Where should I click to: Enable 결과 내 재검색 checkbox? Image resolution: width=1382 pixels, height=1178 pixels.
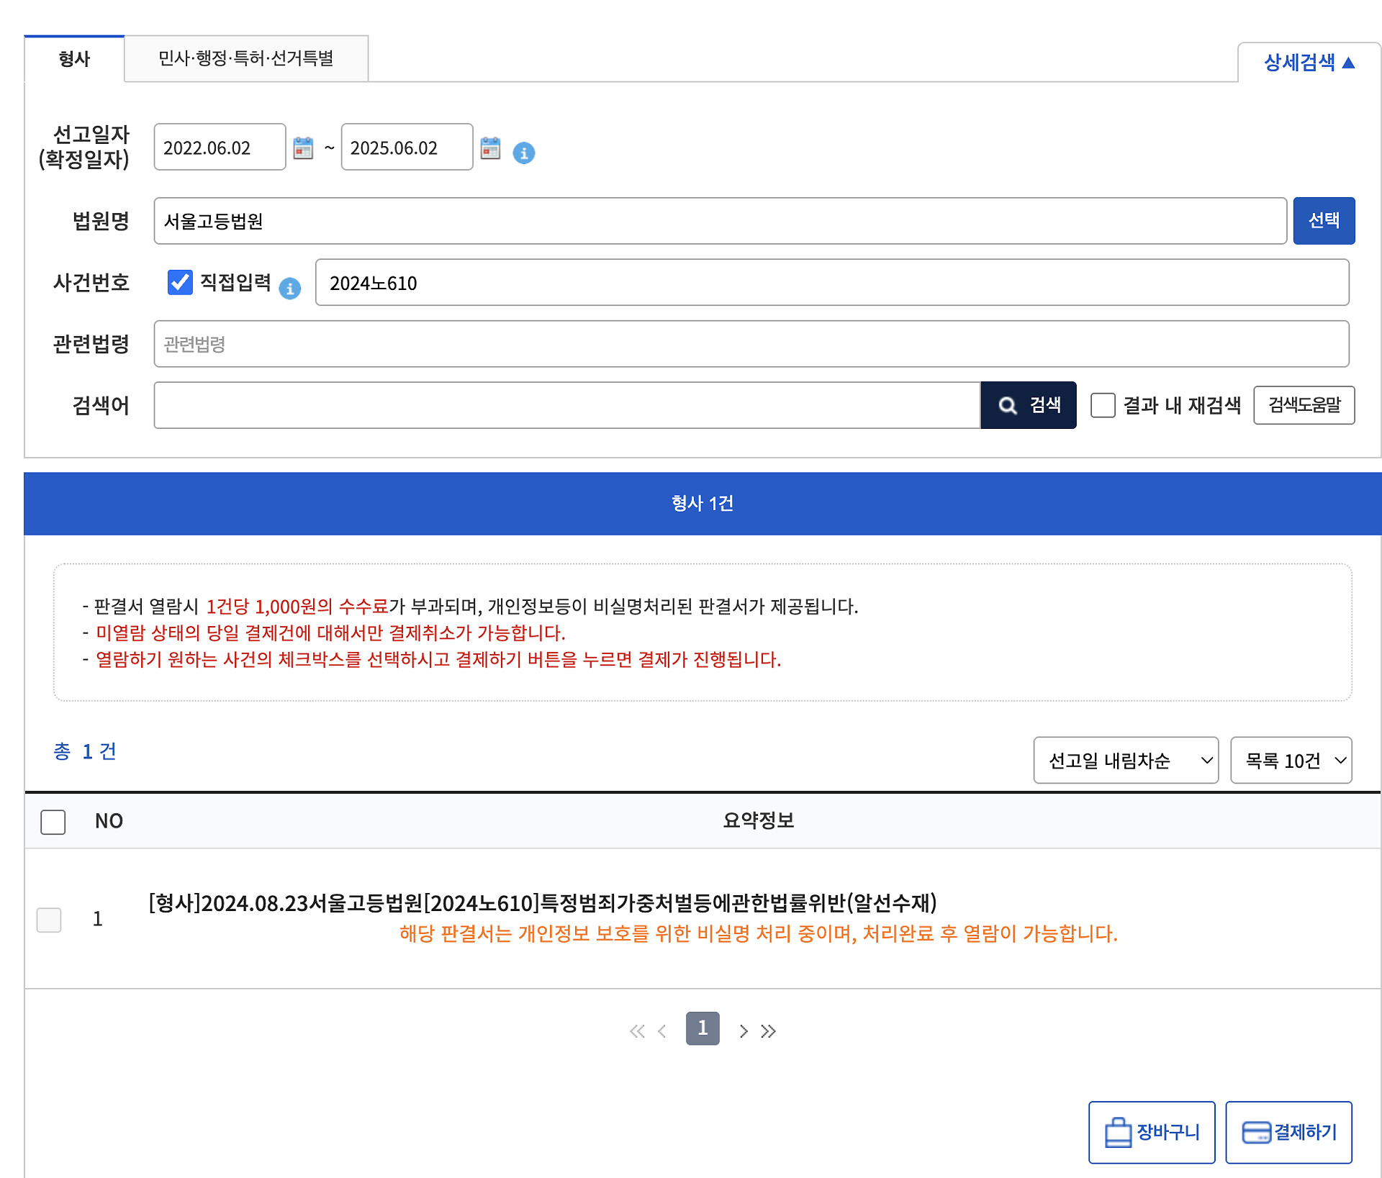click(1102, 405)
